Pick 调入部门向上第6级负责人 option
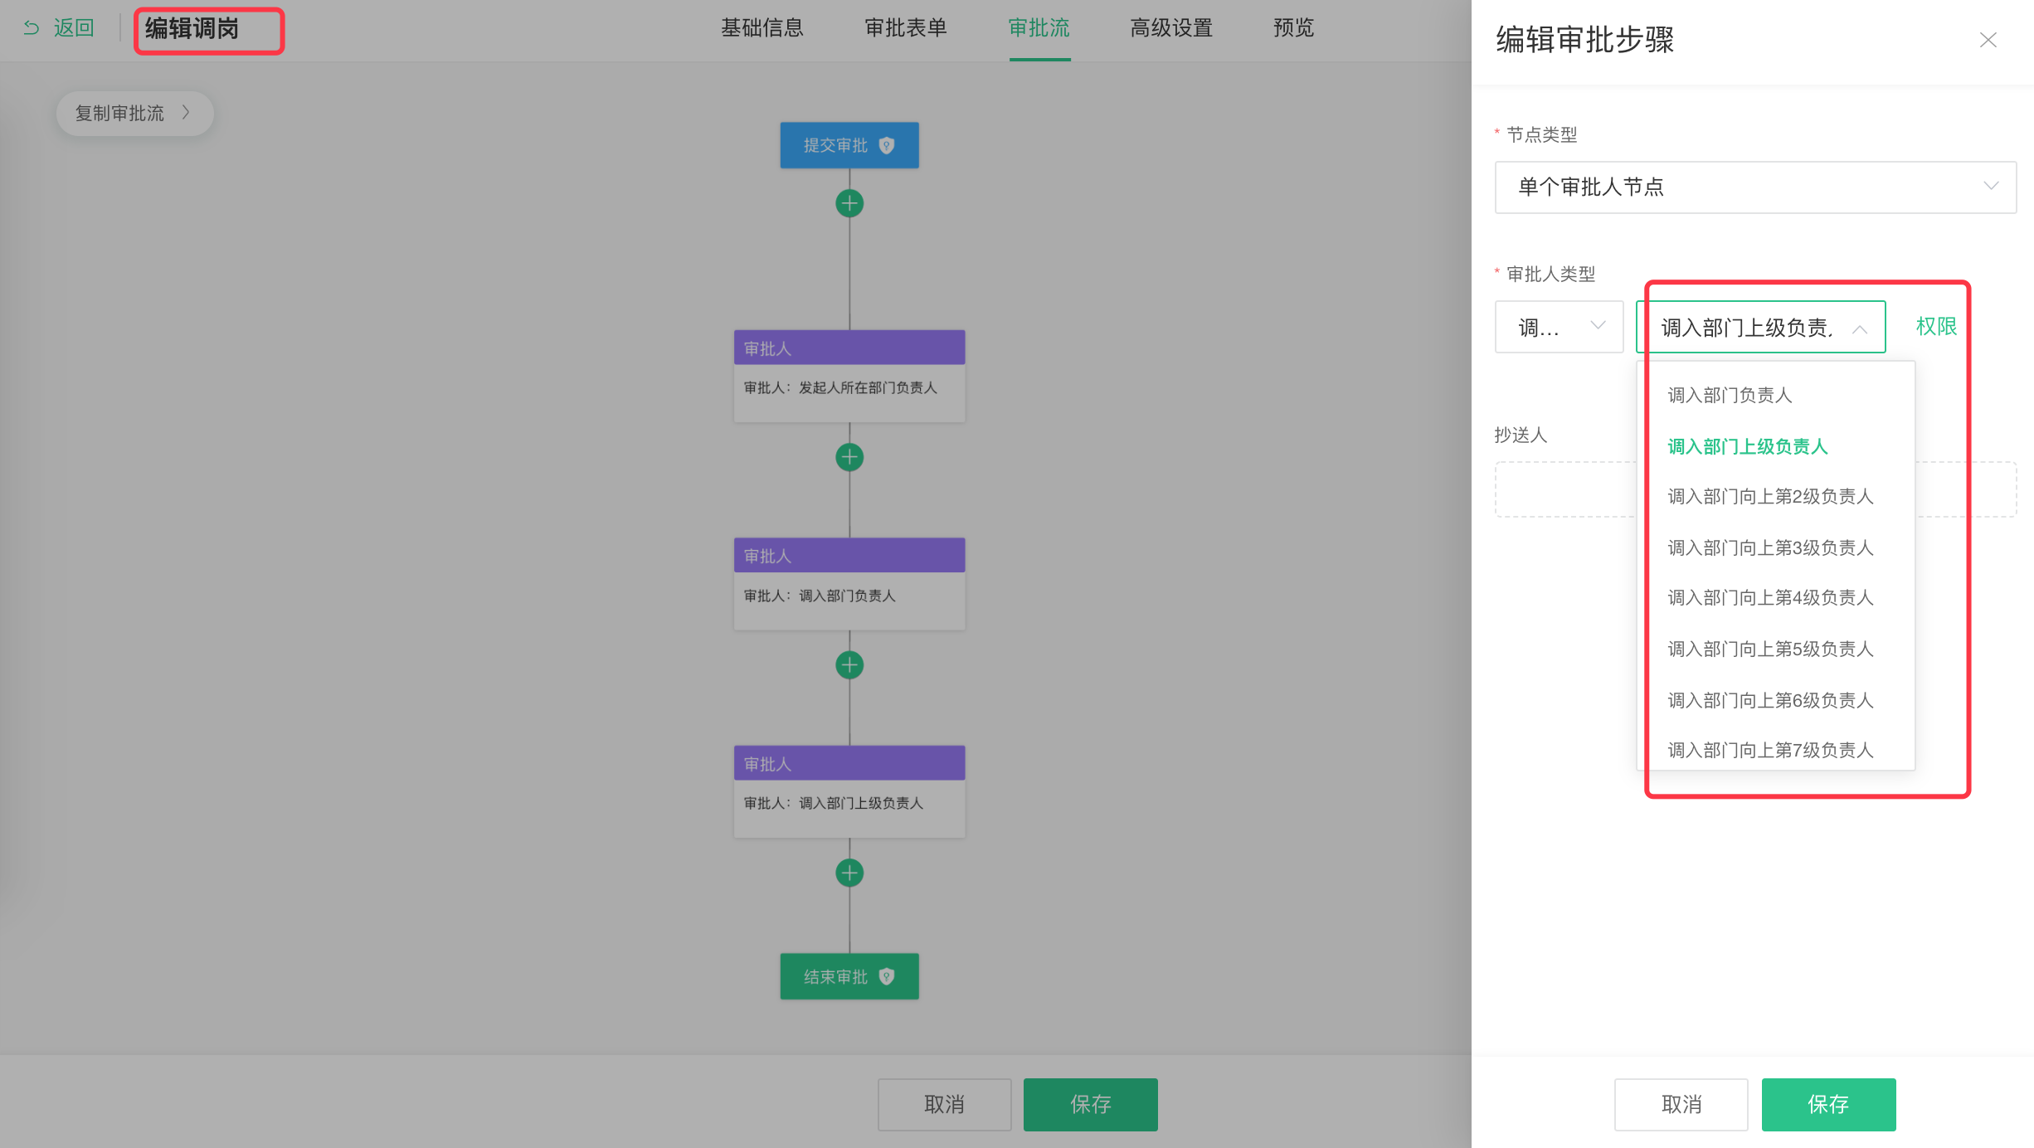Image resolution: width=2034 pixels, height=1148 pixels. pyautogui.click(x=1770, y=700)
